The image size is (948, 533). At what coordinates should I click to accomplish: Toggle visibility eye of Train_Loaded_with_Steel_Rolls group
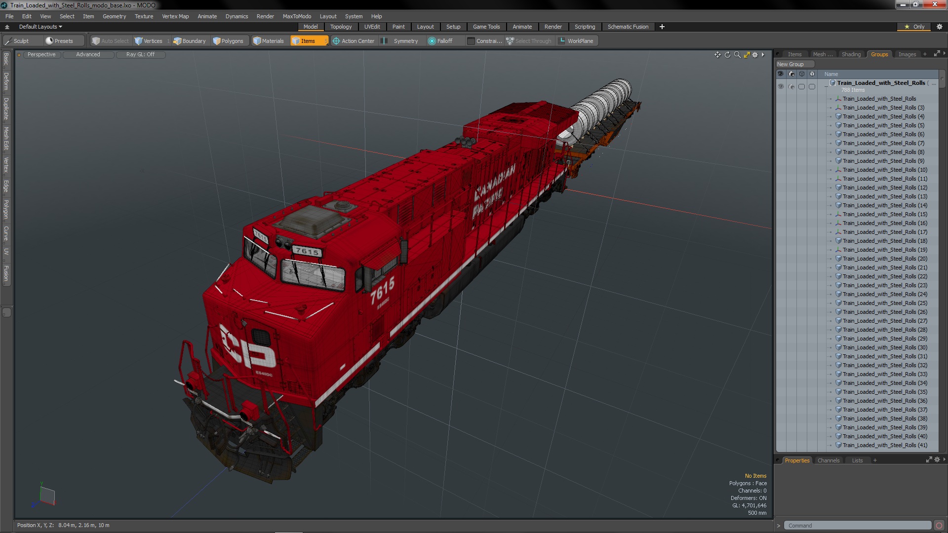[x=781, y=86]
